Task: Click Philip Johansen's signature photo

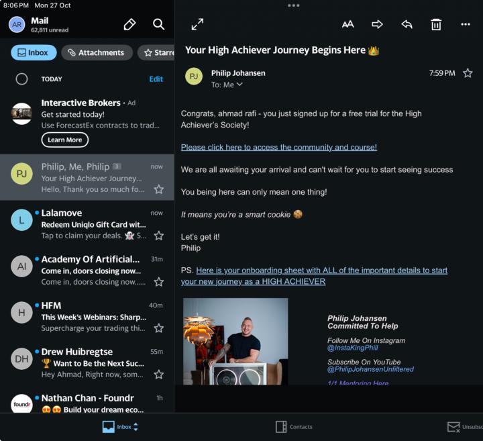Action: coord(235,342)
